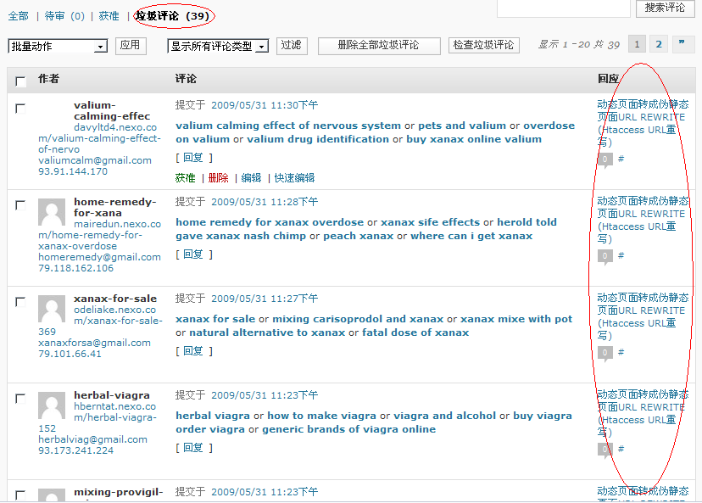This screenshot has width=702, height=503.
Task: Open first 2009/05/31 11:23下午 timestamp in herbal-viagra row
Action: click(x=265, y=395)
